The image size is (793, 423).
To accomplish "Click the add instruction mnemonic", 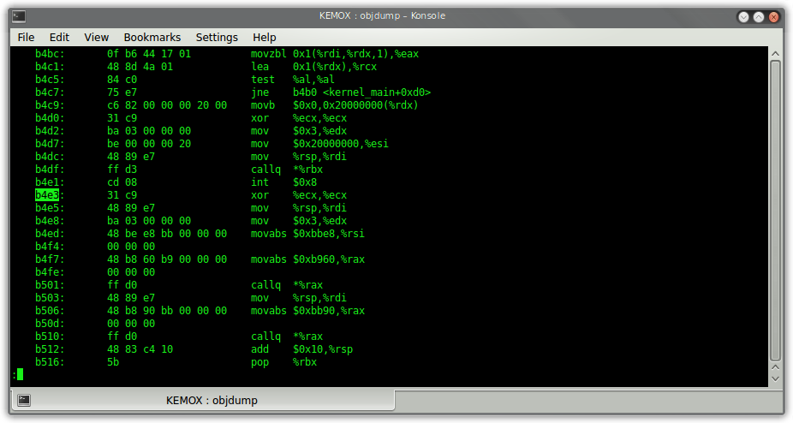I will tap(260, 349).
